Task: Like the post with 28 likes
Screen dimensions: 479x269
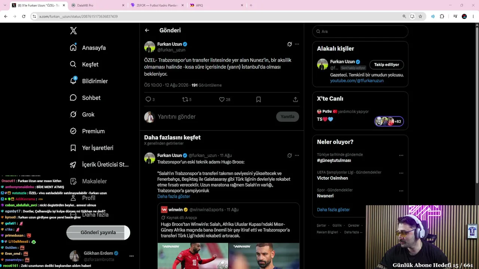Action: click(225, 99)
